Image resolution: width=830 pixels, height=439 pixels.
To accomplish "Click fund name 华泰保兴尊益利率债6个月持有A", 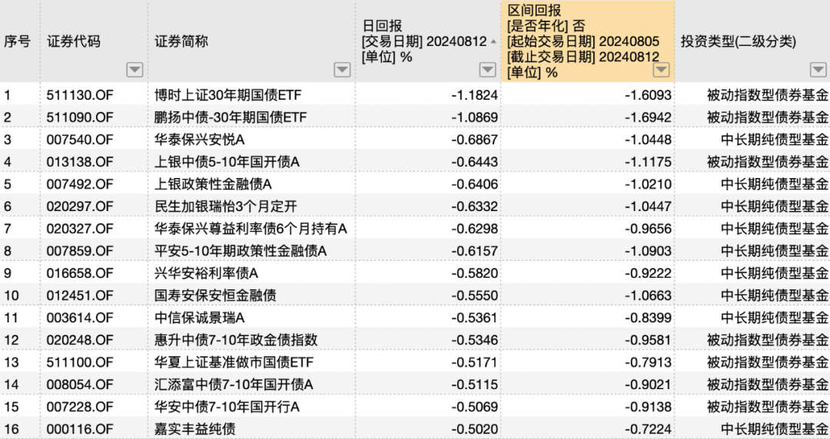I will click(x=251, y=229).
